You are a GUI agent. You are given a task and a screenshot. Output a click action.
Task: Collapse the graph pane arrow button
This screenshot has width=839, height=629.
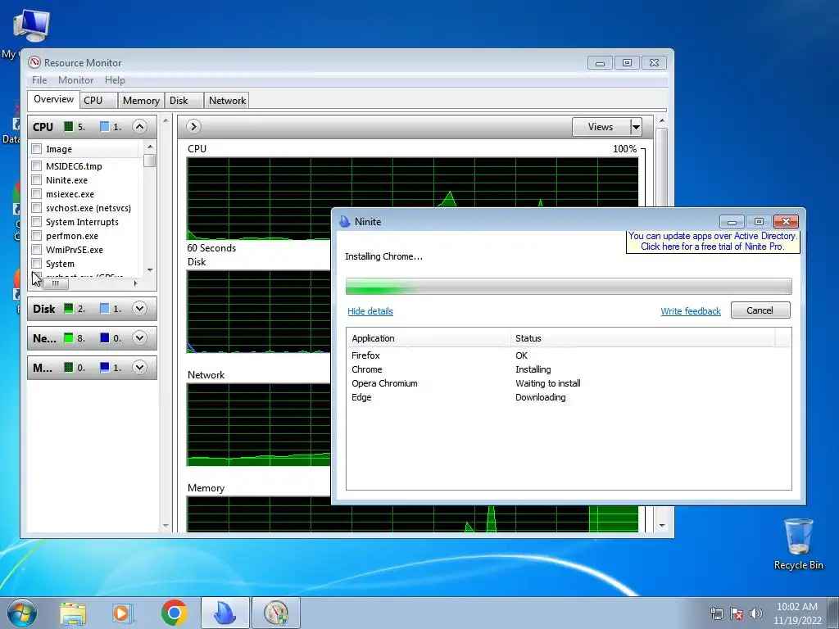pyautogui.click(x=193, y=127)
